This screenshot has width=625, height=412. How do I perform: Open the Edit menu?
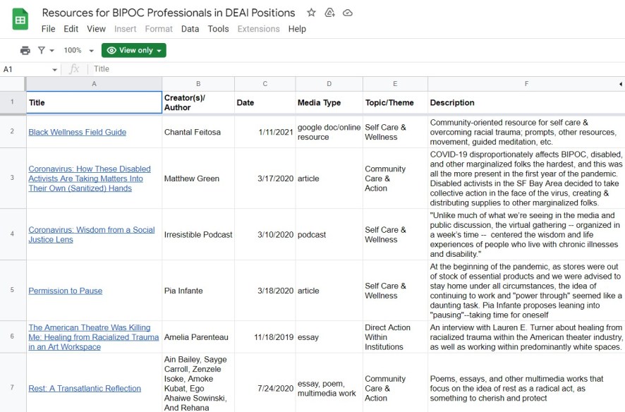pyautogui.click(x=71, y=29)
